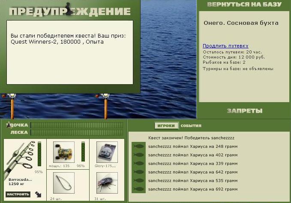Click the 'мощн.: 135' reel label
Image resolution: width=291 pixels, height=203 pixels.
[59, 166]
